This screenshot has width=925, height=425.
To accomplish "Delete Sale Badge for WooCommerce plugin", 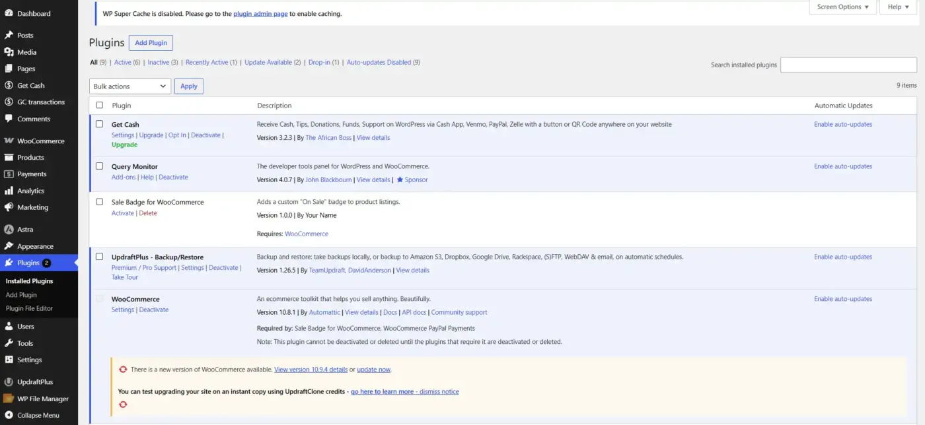I will 148,213.
